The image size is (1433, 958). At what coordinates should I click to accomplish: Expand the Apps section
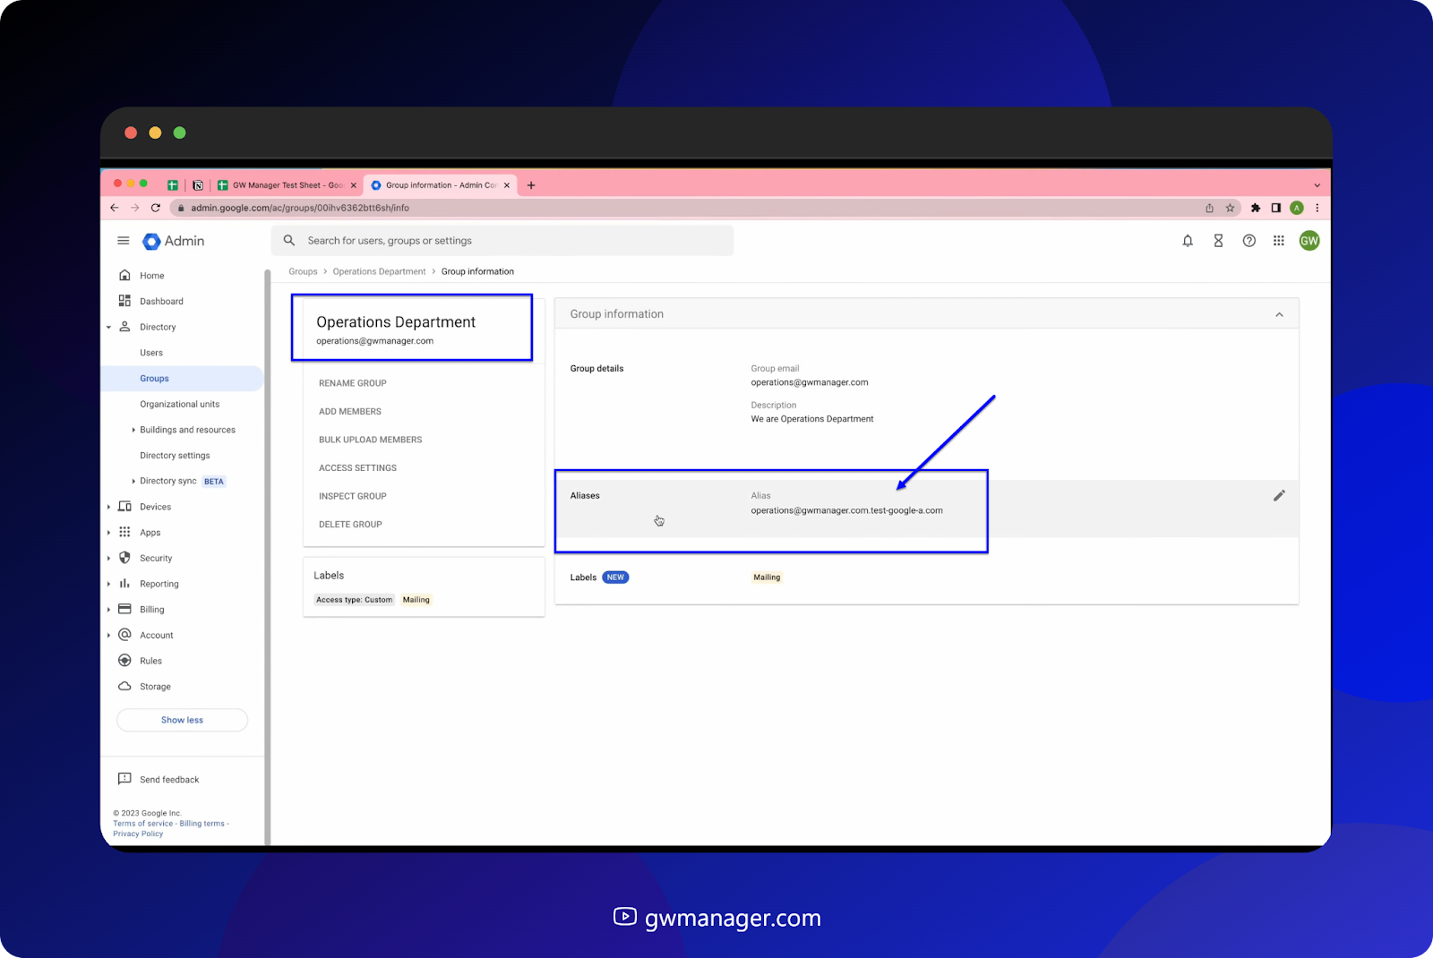coord(108,533)
